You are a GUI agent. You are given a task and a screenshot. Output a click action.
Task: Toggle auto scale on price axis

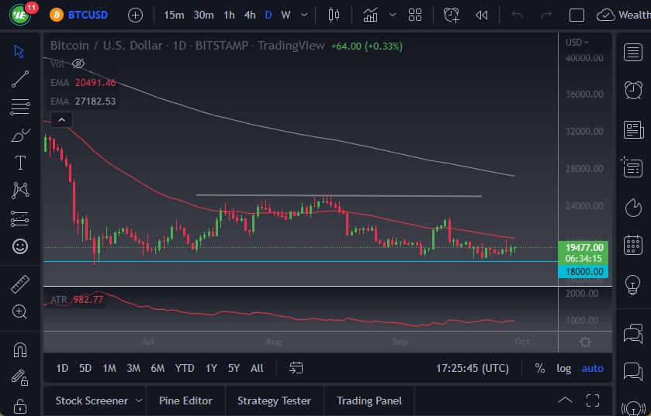click(592, 368)
